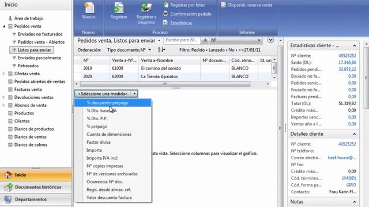The width and height of the screenshot is (369, 207).
Task: Open Nº cliente link in Estadísticas cliente
Action: (x=347, y=56)
